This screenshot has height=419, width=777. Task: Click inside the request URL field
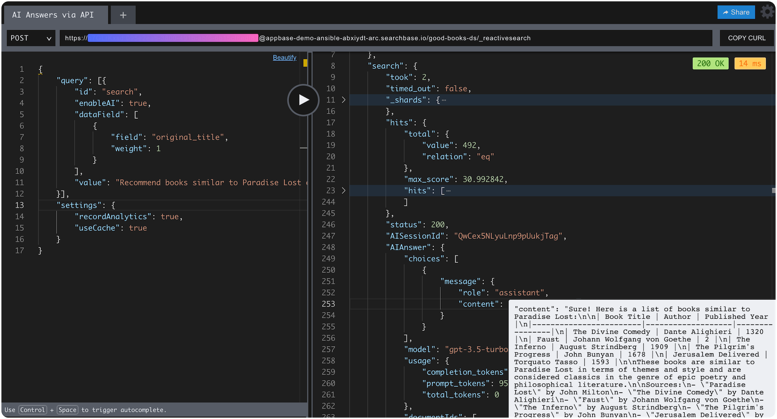click(400, 38)
